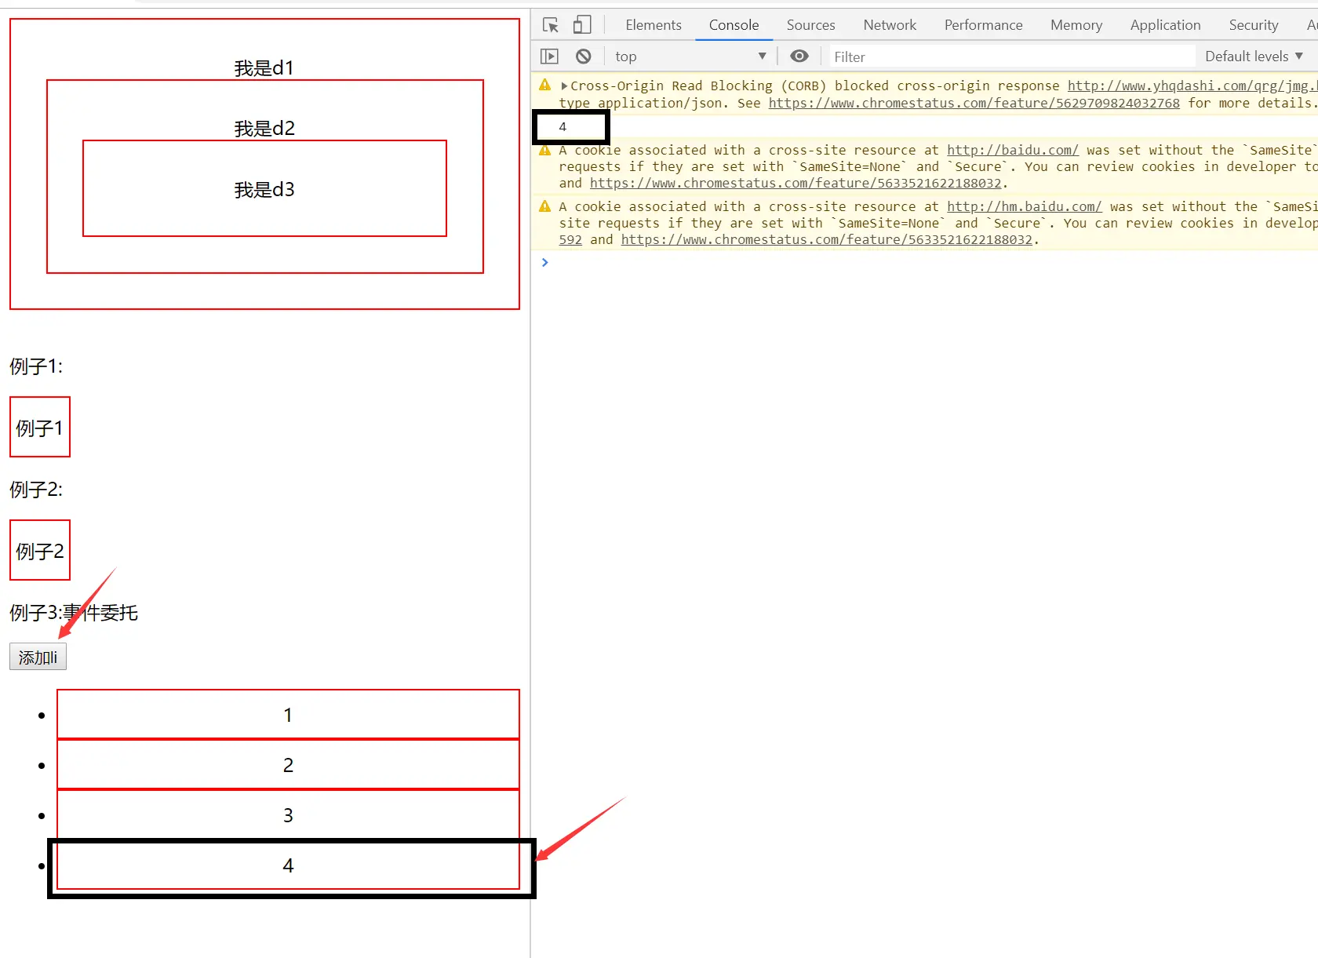This screenshot has height=958, width=1318.
Task: Open live expression eye icon
Action: [799, 56]
